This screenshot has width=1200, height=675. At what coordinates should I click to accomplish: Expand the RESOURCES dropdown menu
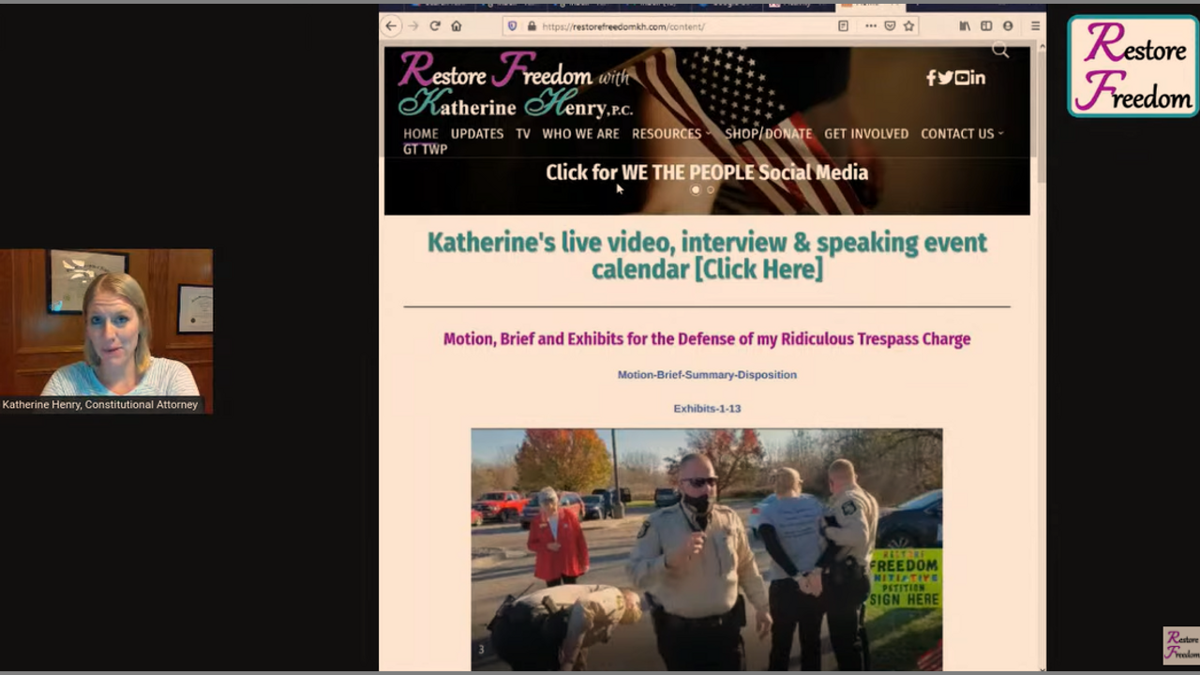click(669, 134)
